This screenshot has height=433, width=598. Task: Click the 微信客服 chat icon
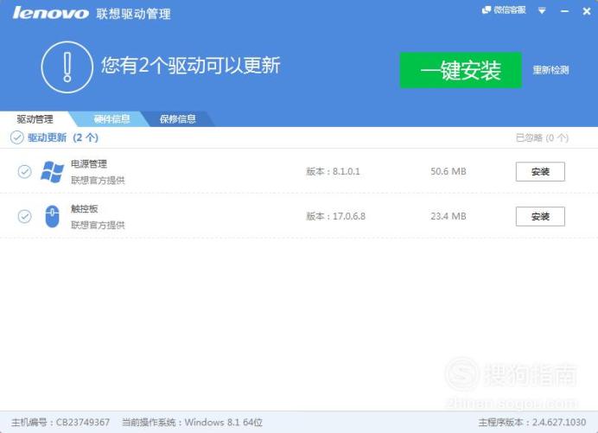[x=487, y=10]
